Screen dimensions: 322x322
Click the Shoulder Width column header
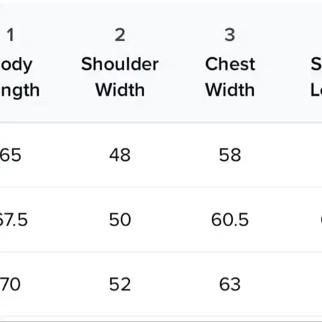120,77
